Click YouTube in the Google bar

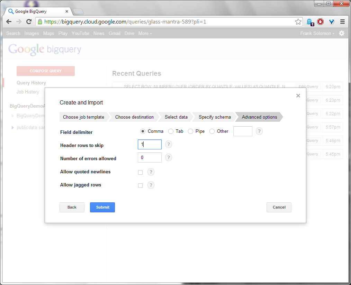click(x=80, y=33)
